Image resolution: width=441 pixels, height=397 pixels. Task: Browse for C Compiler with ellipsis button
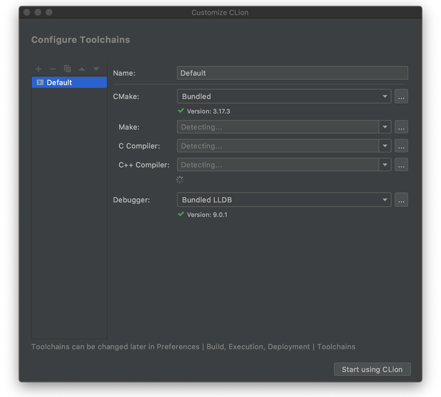click(x=401, y=146)
